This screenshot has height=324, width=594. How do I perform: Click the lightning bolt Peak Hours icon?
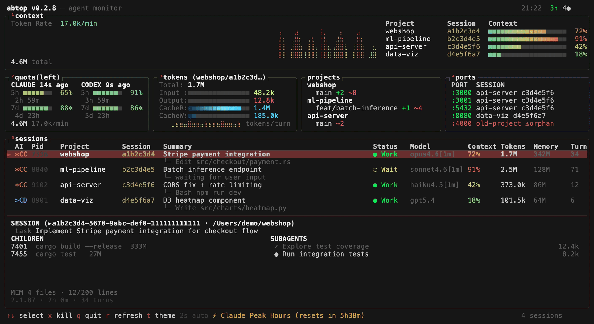coord(214,316)
